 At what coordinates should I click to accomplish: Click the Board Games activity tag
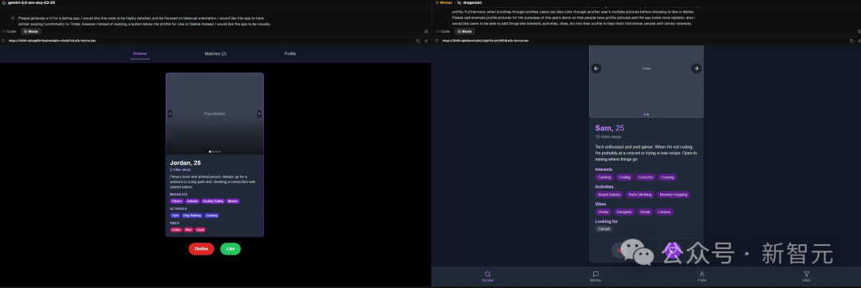click(x=610, y=194)
